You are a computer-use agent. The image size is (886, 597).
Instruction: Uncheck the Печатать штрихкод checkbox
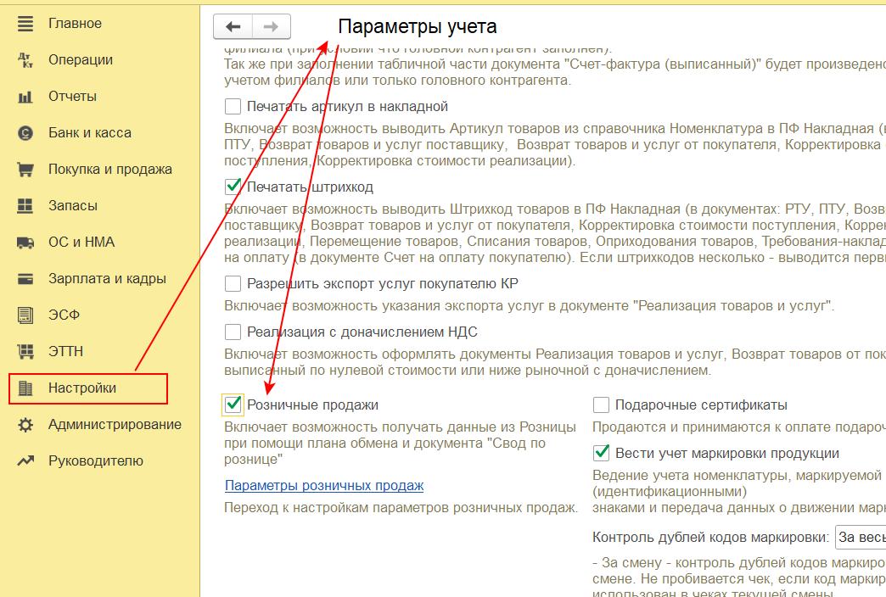pos(233,187)
